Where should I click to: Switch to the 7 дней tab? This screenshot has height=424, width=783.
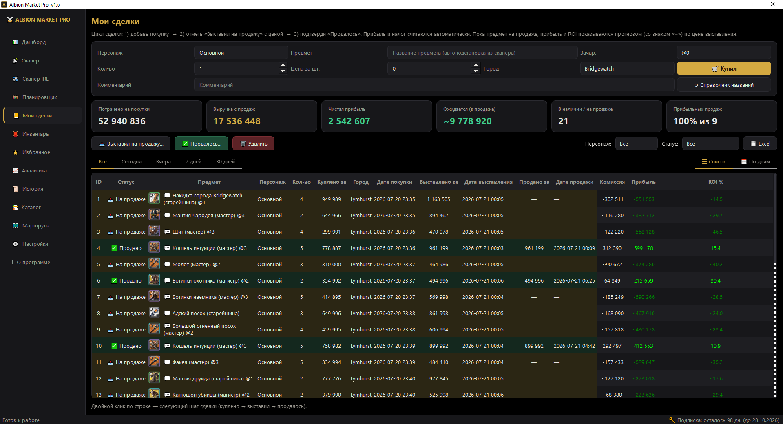pos(193,162)
